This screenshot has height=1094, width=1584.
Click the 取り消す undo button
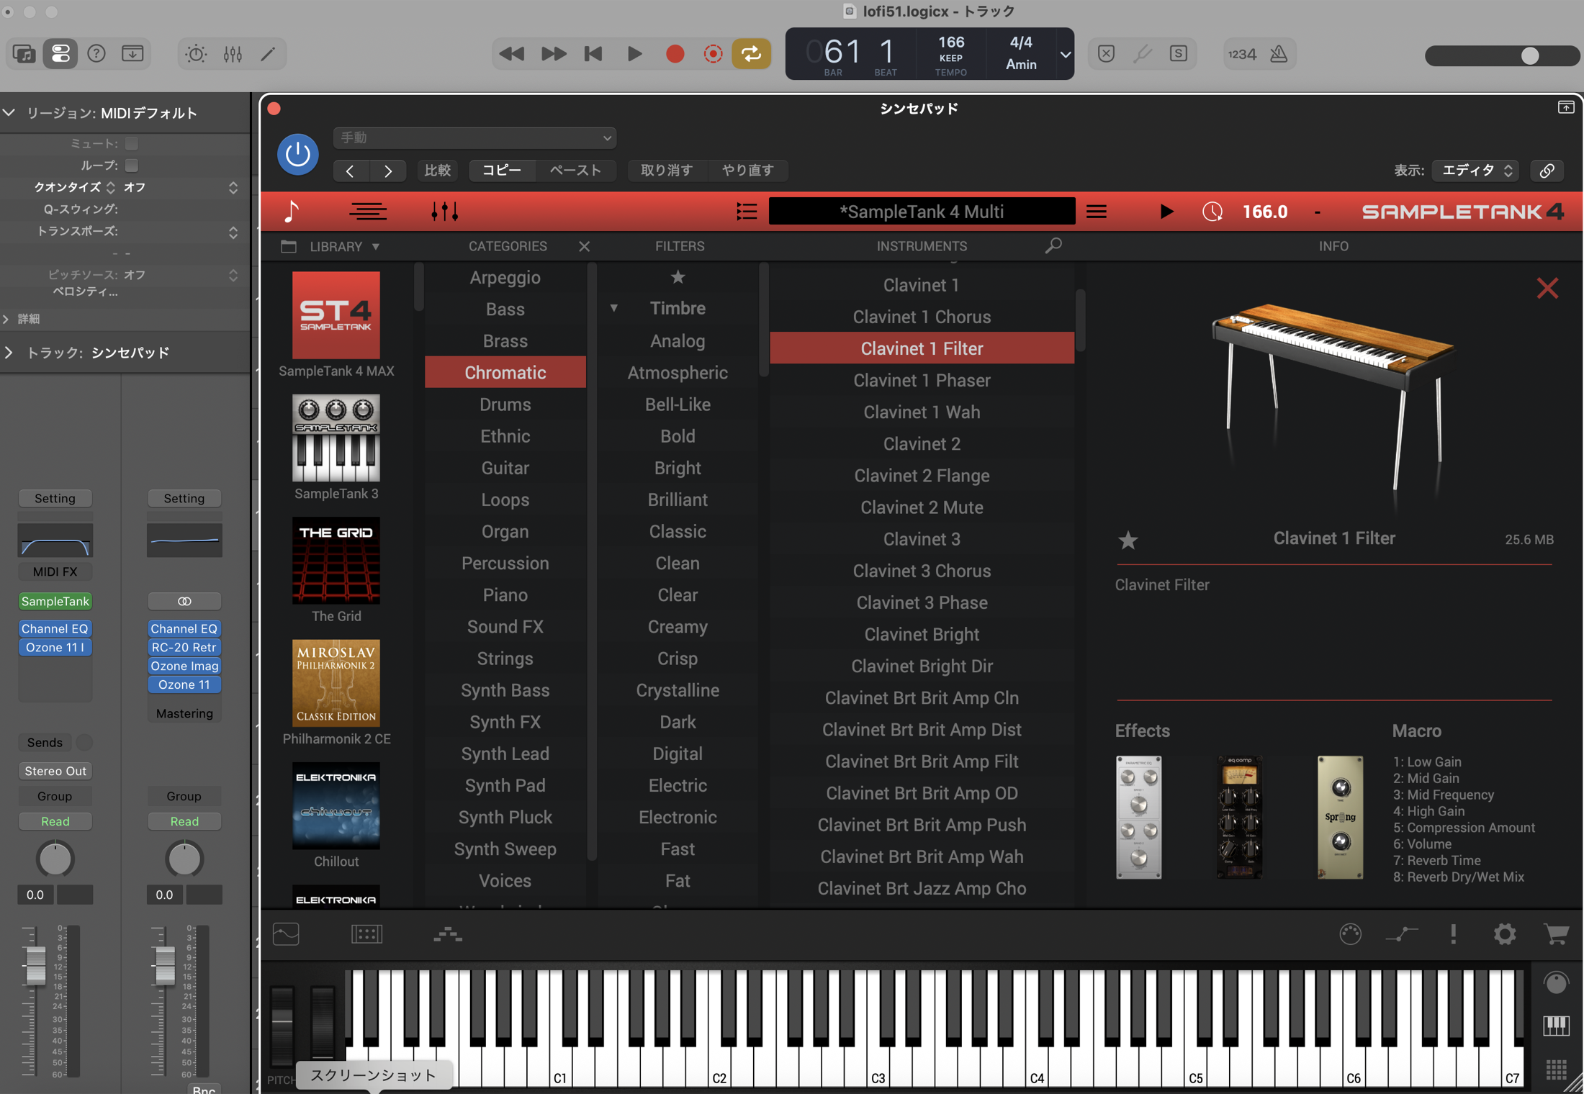tap(667, 171)
